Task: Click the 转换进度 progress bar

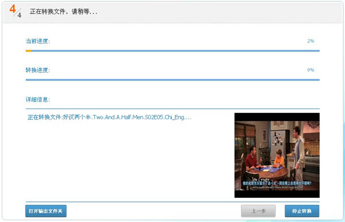Action: point(172,80)
